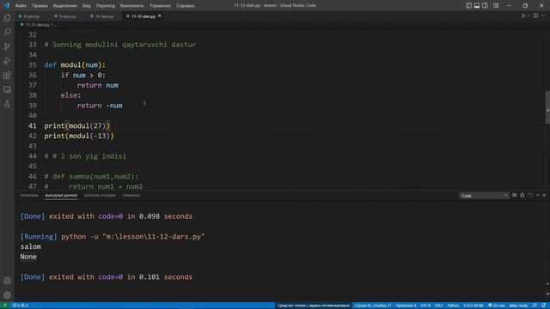Open the Manage gear menu
Image resolution: width=550 pixels, height=309 pixels.
coord(7,295)
